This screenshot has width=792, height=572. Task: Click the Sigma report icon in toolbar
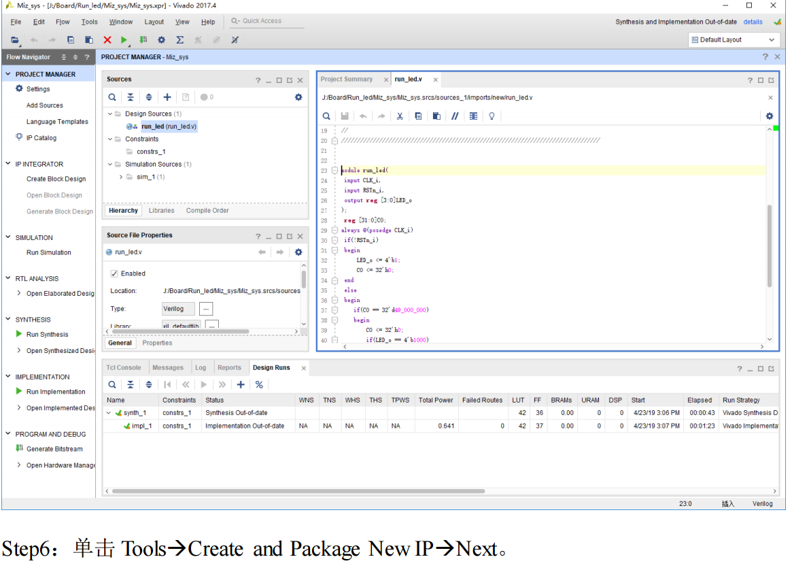click(x=180, y=40)
